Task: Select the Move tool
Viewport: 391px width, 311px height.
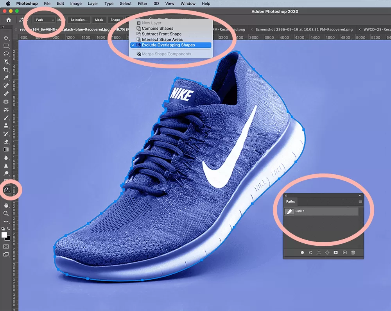Action: [6, 38]
